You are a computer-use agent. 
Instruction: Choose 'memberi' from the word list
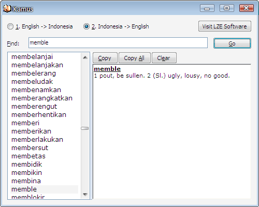tap(25, 123)
